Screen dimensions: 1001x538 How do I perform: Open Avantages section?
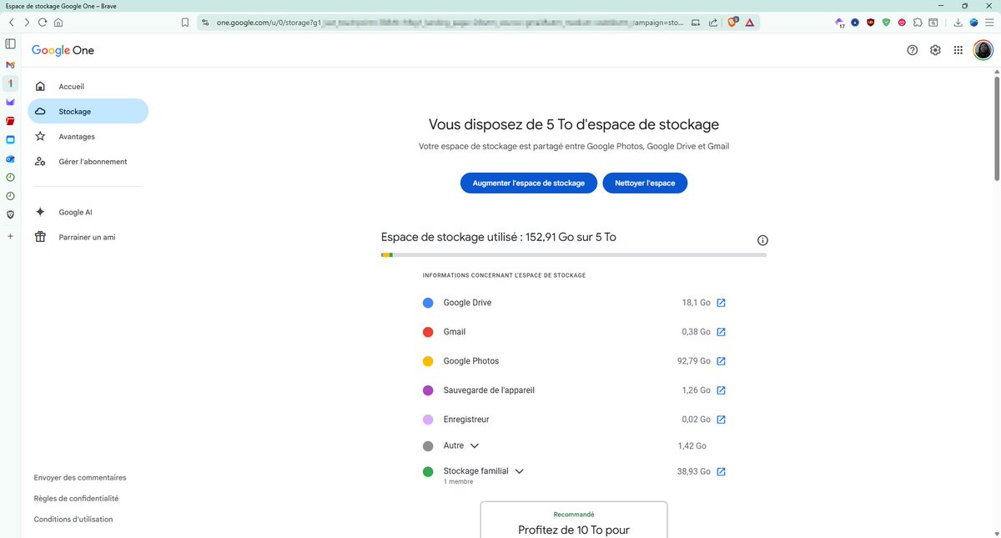click(x=88, y=137)
